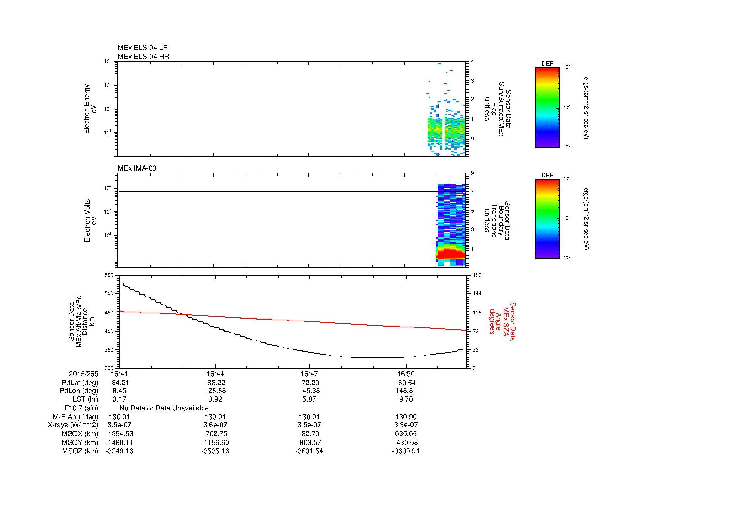Screen dimensions: 740x523
Task: Click the X-rays value '3.3e-07'
Action: click(x=406, y=425)
